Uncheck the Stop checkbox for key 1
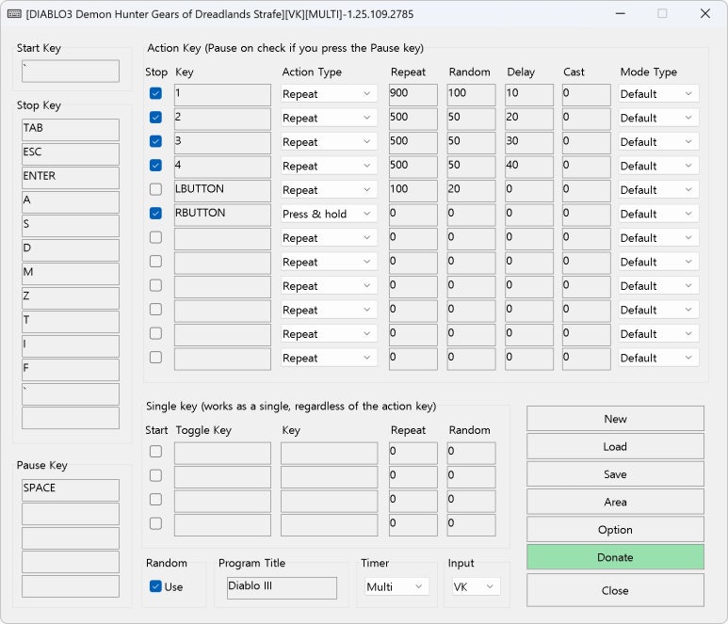 point(155,93)
